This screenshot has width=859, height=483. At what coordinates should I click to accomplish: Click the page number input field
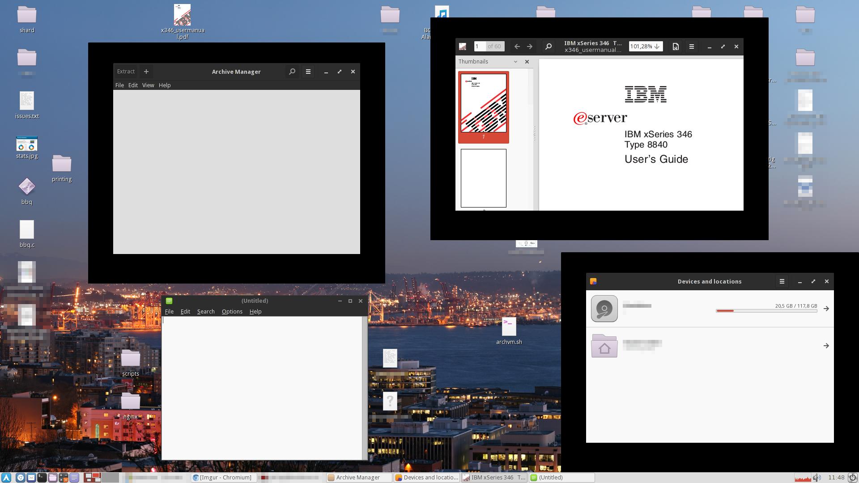480,47
